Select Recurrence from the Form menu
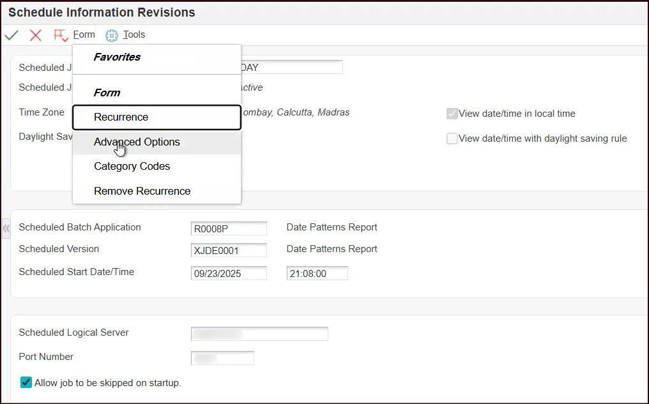This screenshot has width=649, height=404. (x=157, y=117)
